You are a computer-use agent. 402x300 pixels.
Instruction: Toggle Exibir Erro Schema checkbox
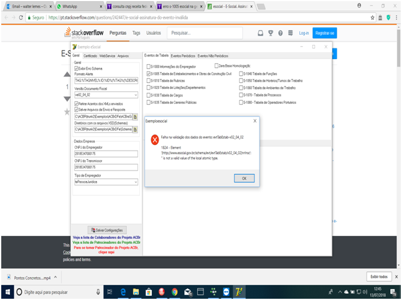pyautogui.click(x=77, y=68)
